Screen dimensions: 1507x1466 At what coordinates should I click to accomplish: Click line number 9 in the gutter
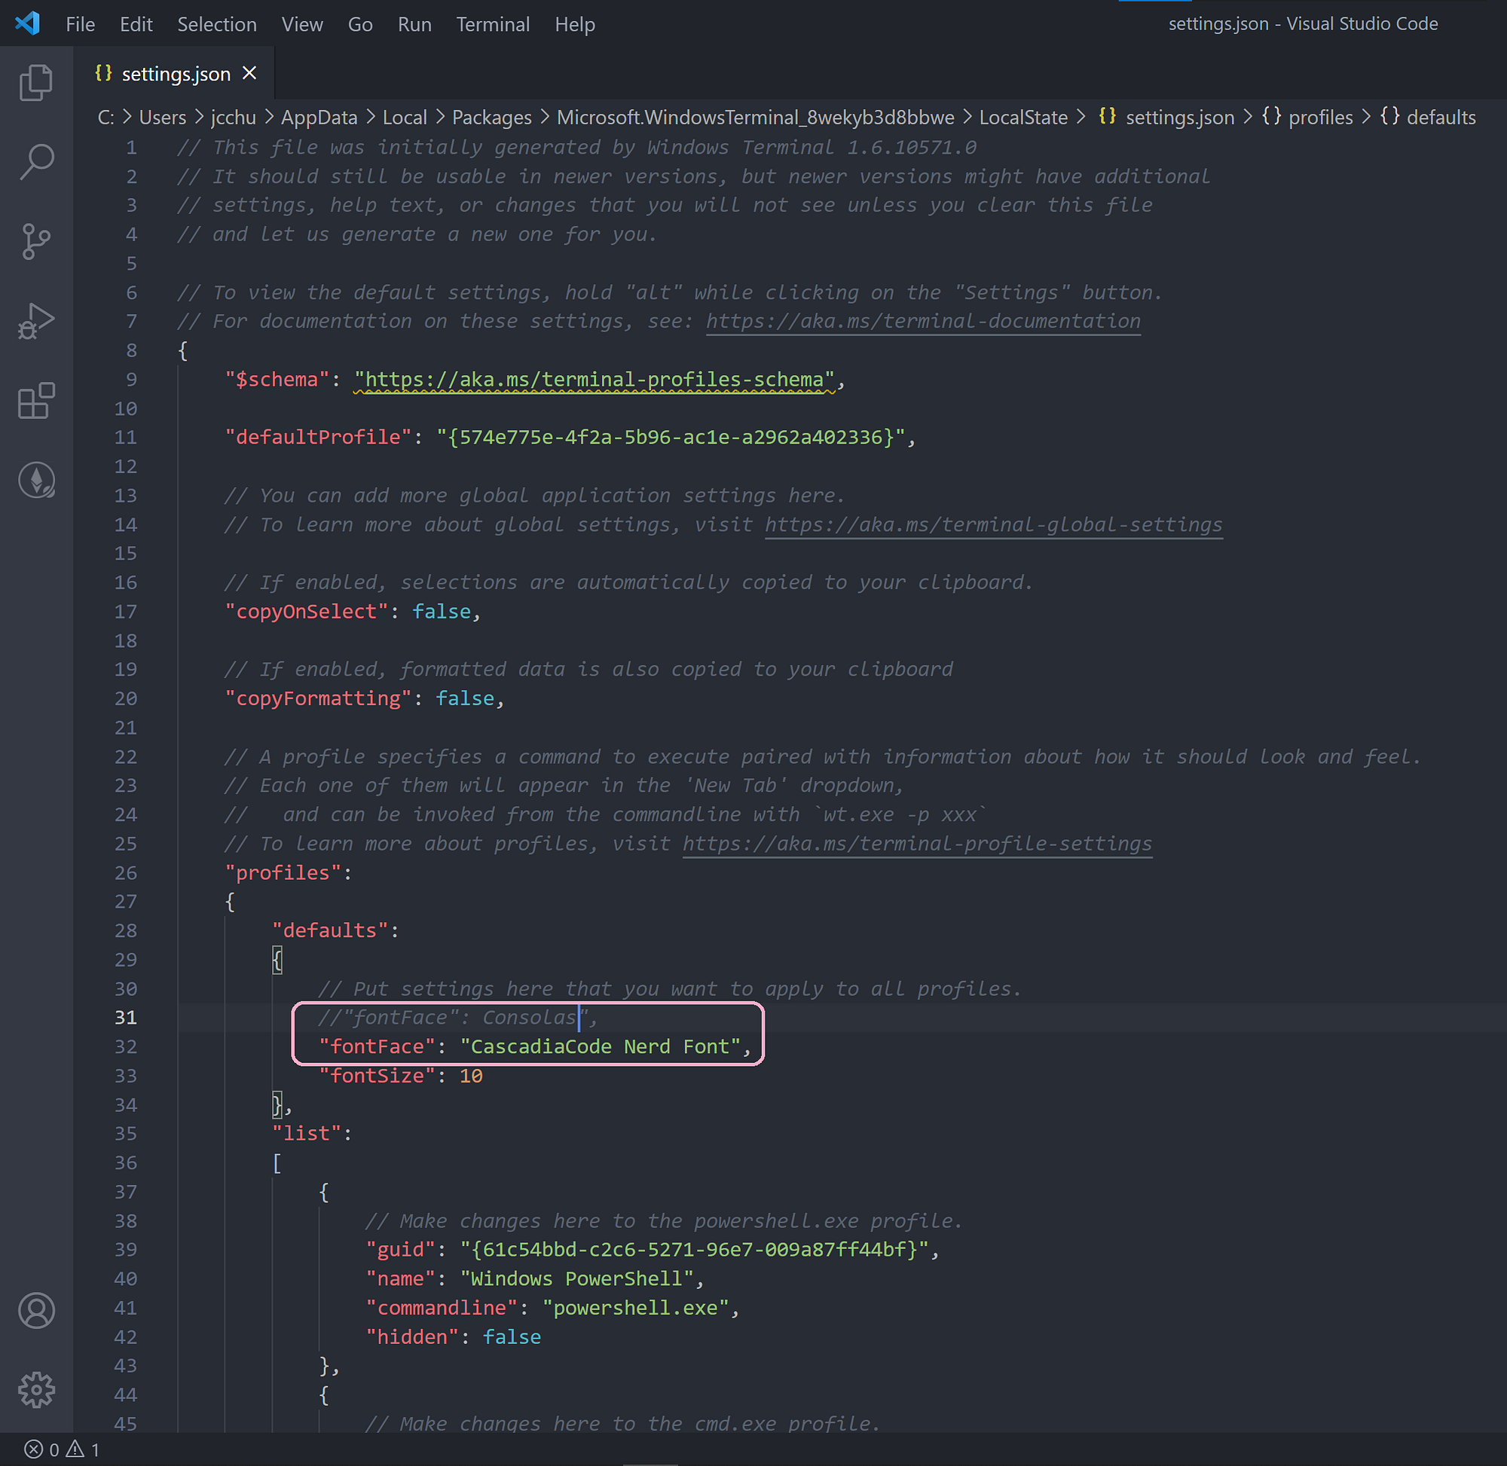tap(132, 380)
